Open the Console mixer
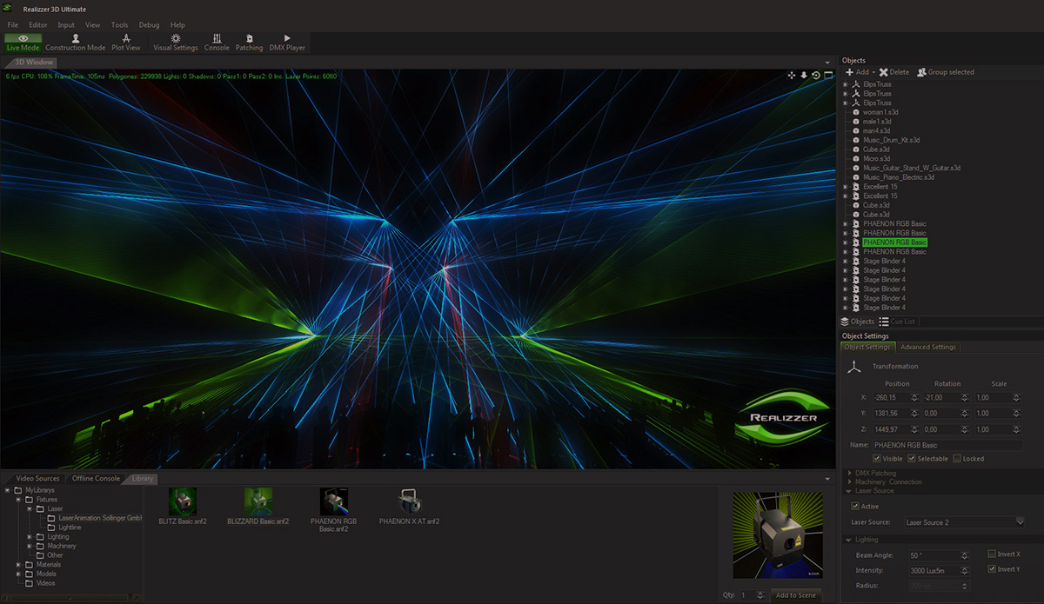This screenshot has width=1044, height=604. (x=217, y=43)
